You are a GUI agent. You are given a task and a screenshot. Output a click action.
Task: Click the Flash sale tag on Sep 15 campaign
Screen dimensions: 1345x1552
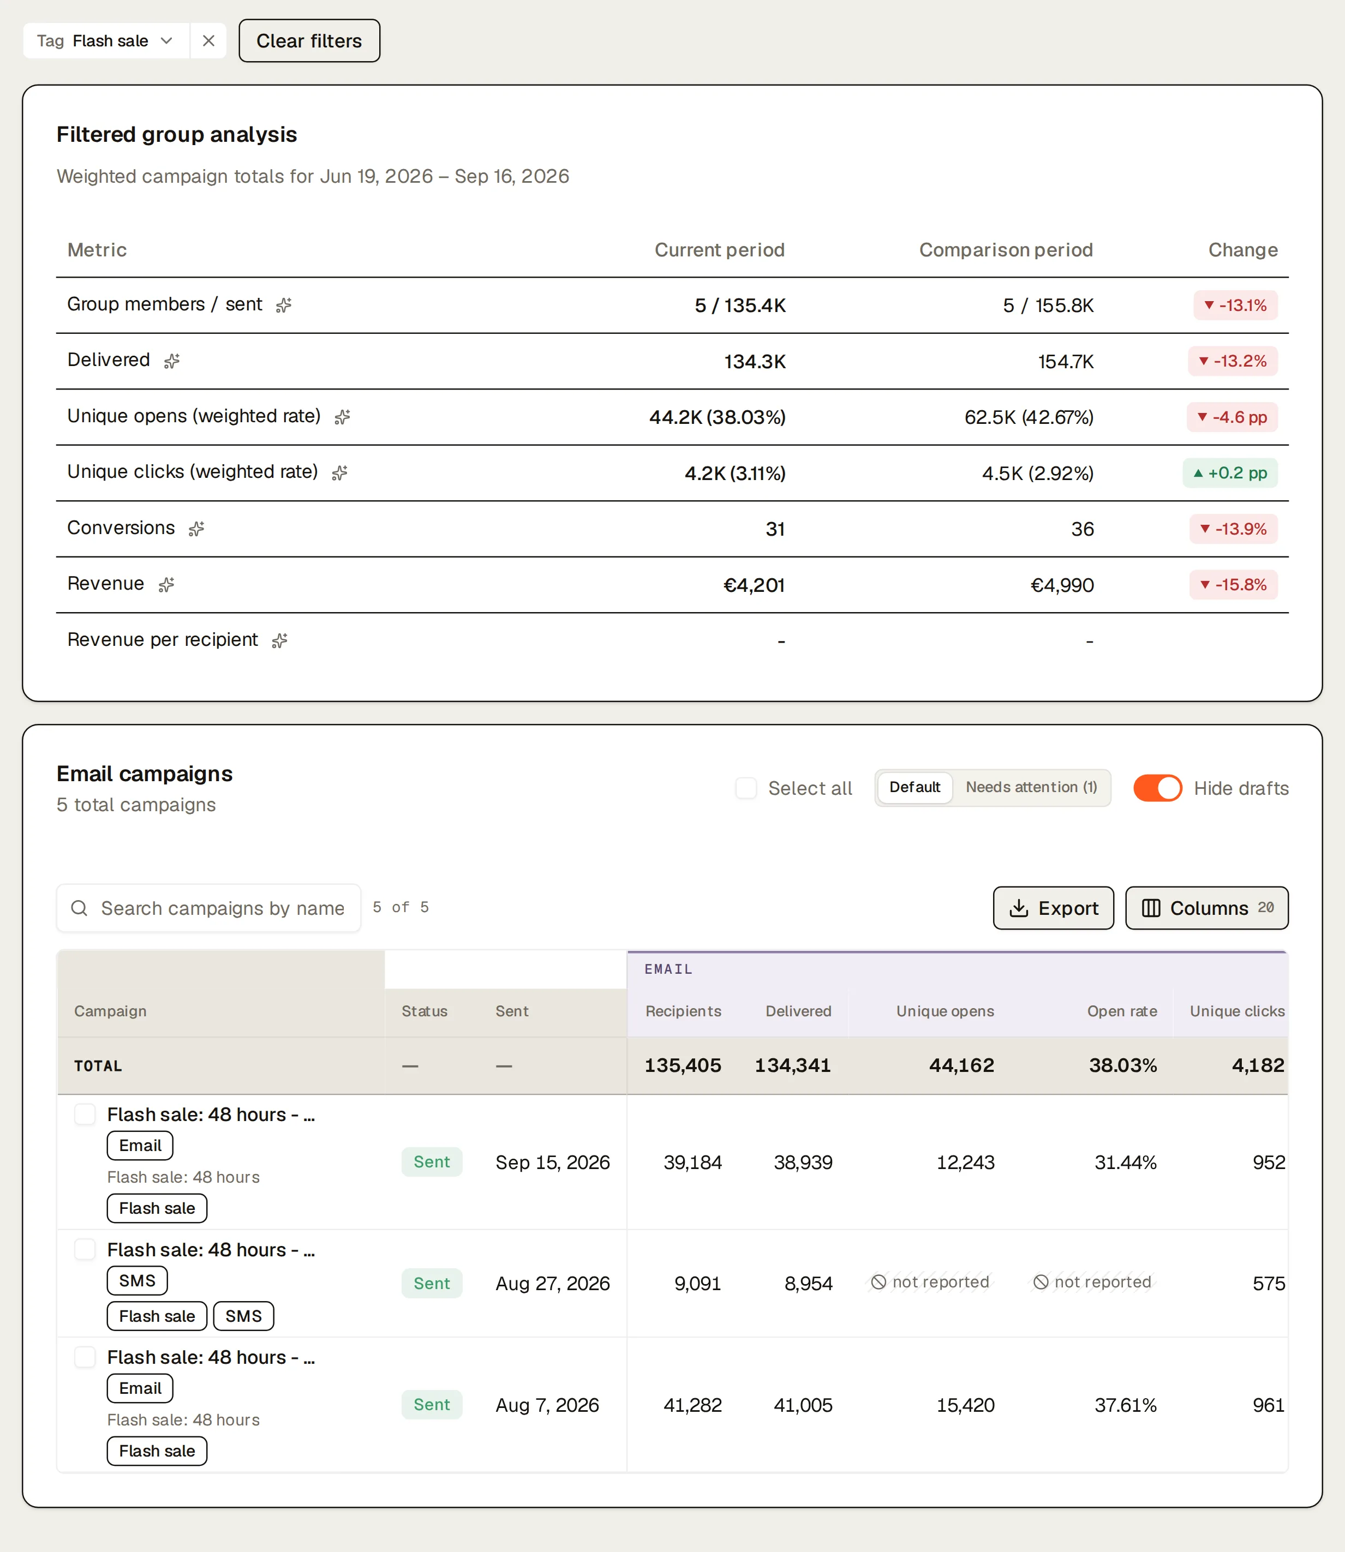point(157,1208)
